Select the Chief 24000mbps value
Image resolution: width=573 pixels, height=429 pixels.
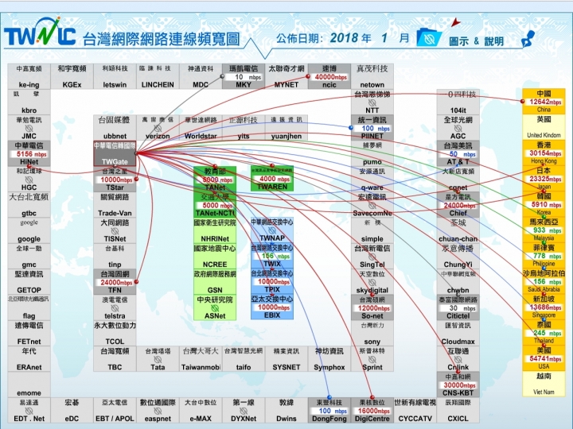point(459,206)
